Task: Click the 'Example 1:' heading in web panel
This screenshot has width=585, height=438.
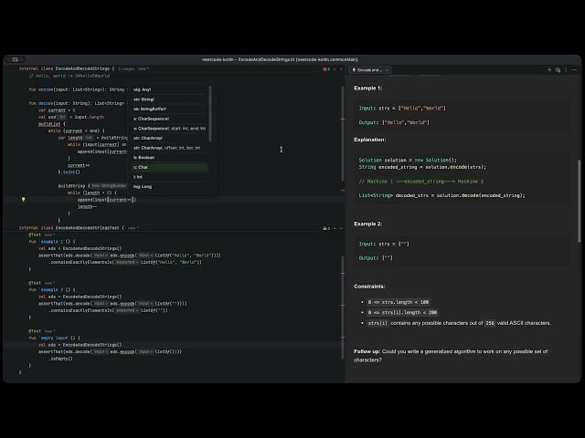Action: [367, 88]
